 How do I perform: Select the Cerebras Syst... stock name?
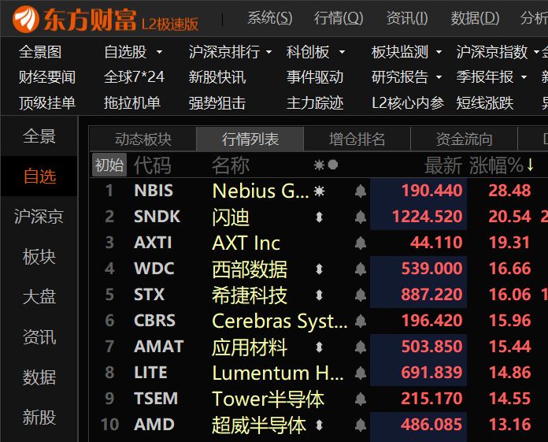point(280,321)
